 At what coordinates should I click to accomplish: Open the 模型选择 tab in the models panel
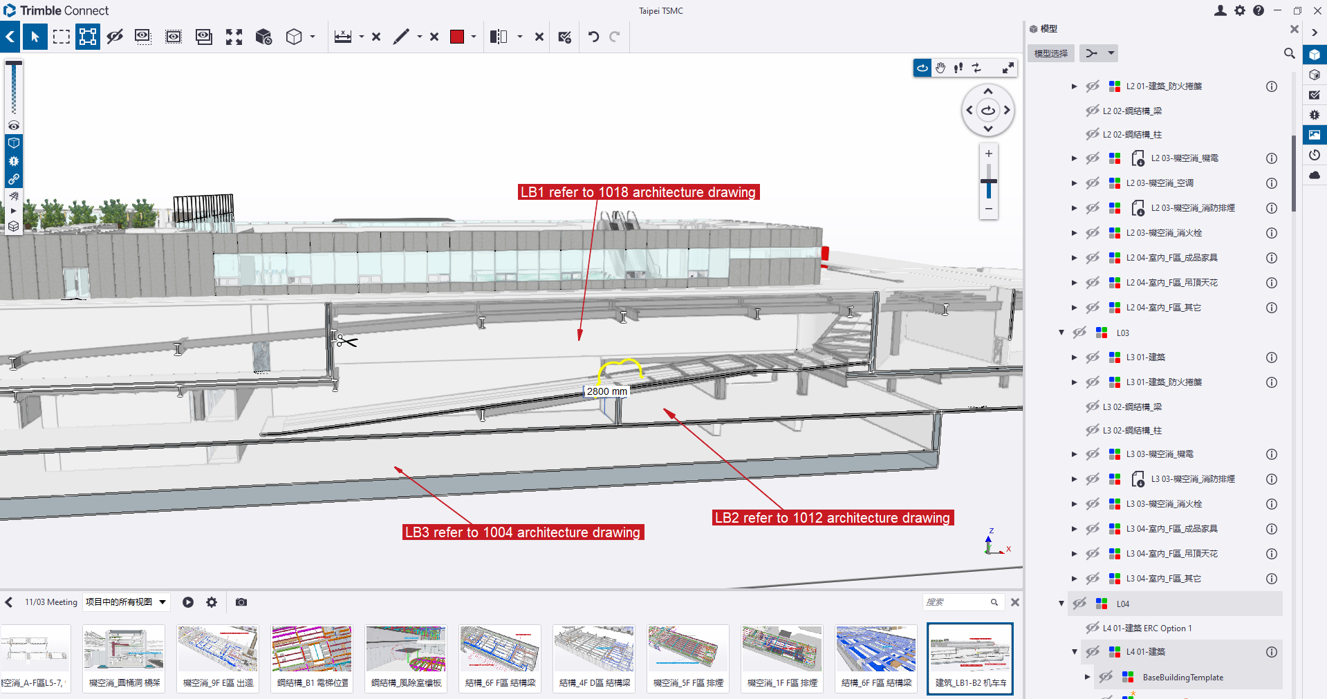pyautogui.click(x=1050, y=53)
